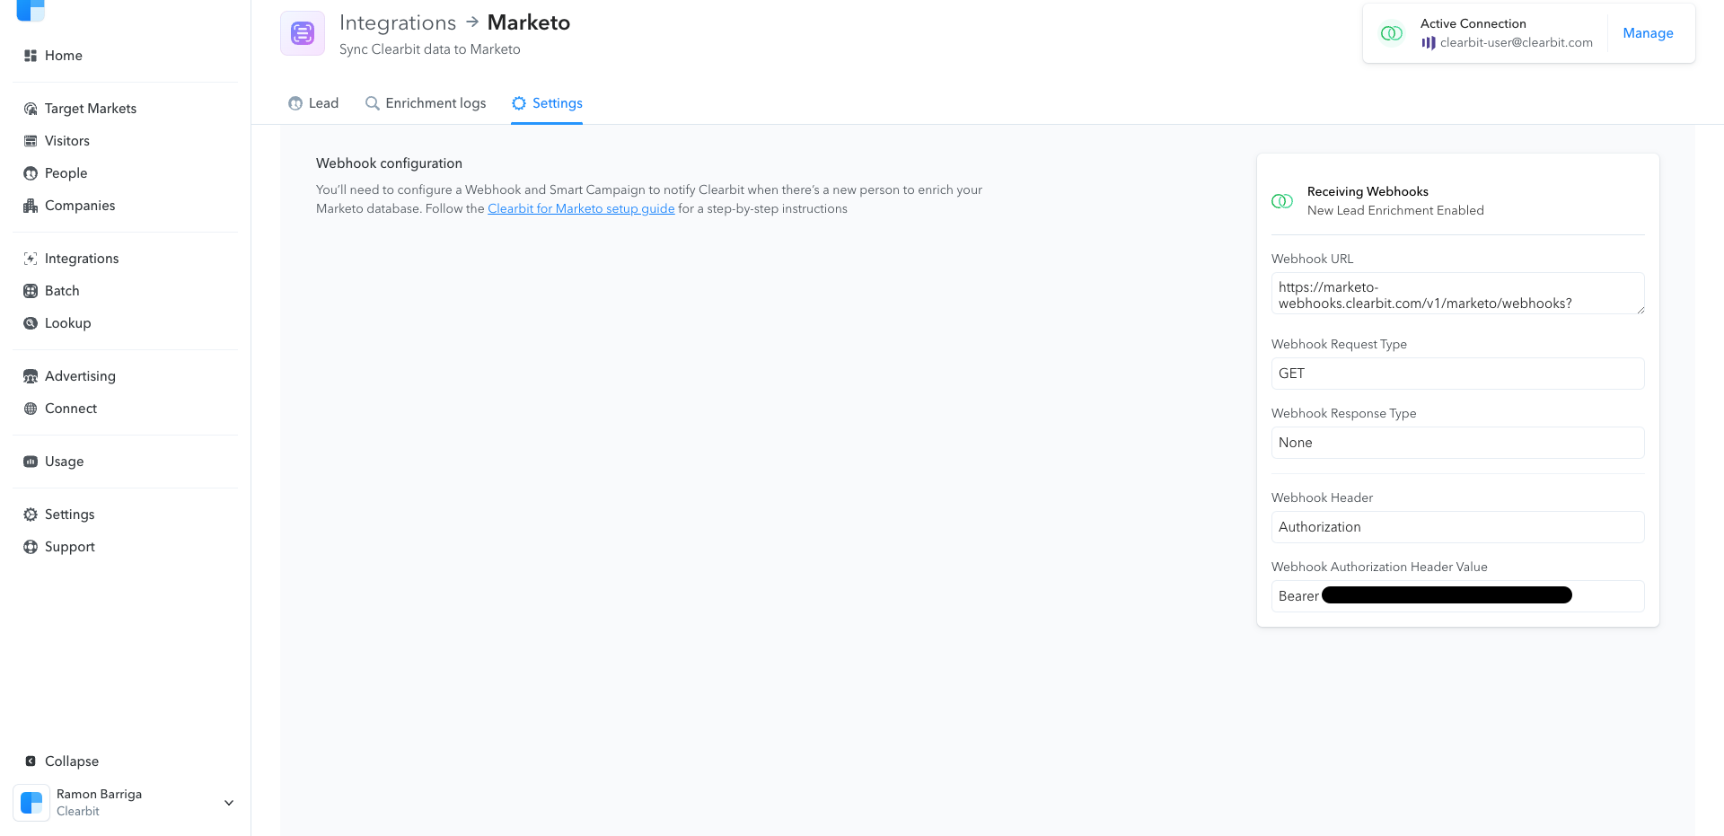Viewport: 1724px width, 836px height.
Task: Click the Webhook URL text field
Action: [1457, 294]
